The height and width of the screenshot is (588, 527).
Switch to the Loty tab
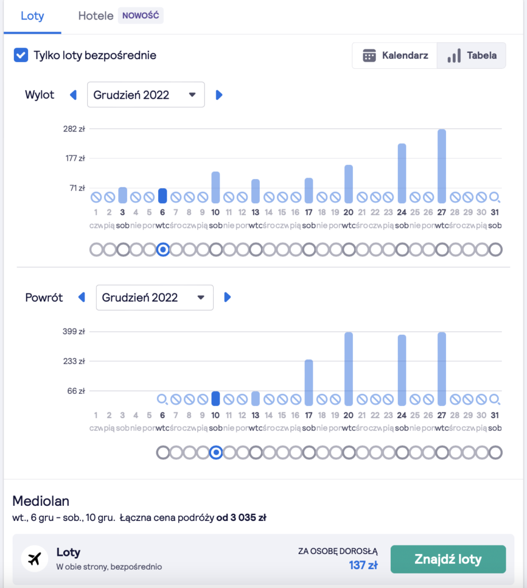(x=32, y=16)
